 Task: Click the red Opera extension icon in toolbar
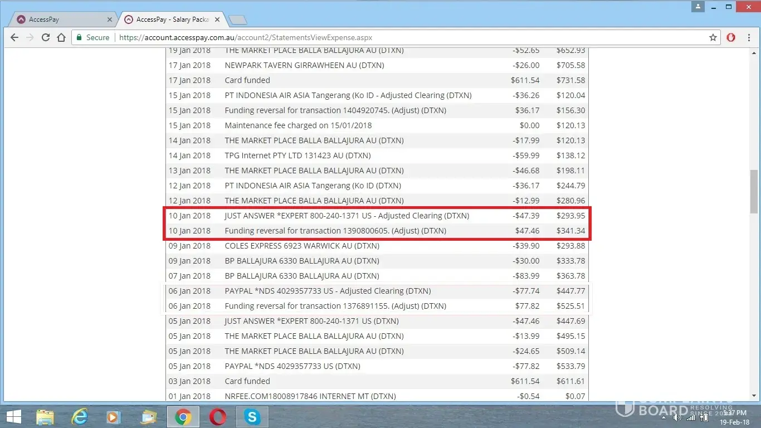[x=731, y=37]
